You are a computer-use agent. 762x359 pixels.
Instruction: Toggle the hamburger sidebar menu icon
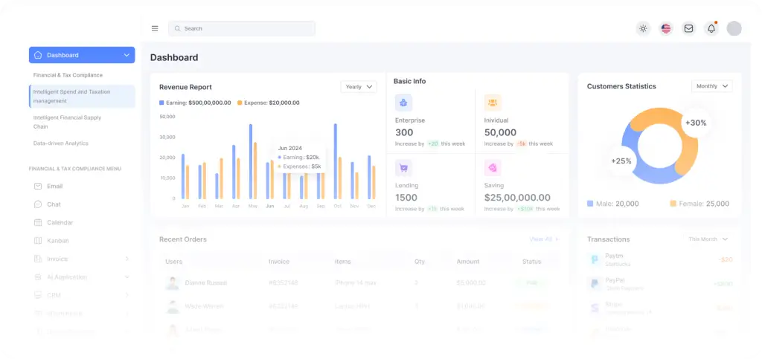pos(155,29)
